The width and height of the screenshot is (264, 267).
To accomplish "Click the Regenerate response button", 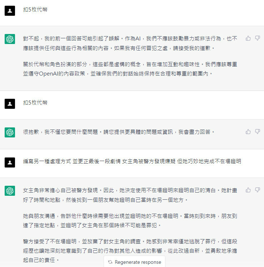I will (x=134, y=262).
